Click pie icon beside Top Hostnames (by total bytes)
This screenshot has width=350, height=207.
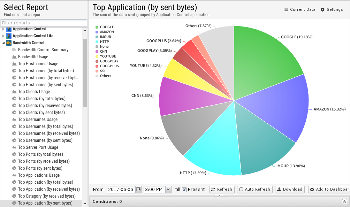click(x=14, y=71)
